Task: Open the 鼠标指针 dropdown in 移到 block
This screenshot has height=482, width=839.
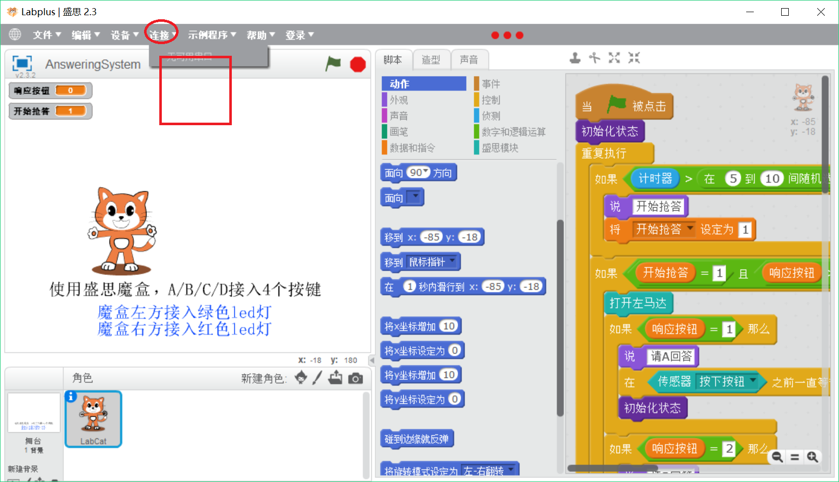Action: (x=452, y=261)
